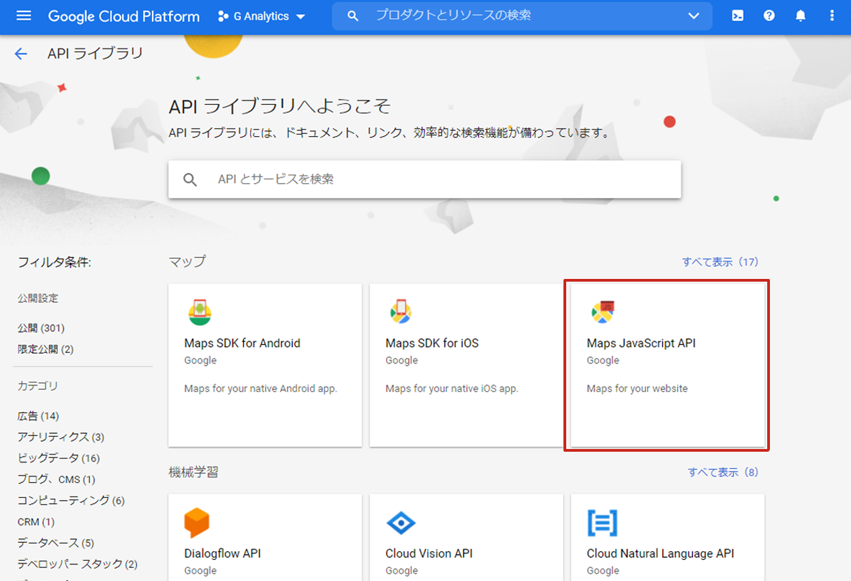Click the API とサービスを検索 search field
851x581 pixels.
[x=436, y=180]
